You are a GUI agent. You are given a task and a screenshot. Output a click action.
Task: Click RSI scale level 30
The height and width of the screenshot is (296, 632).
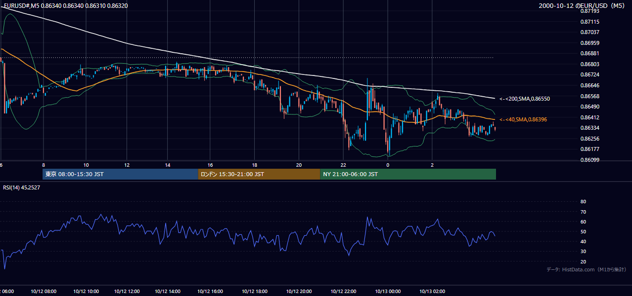coord(583,252)
